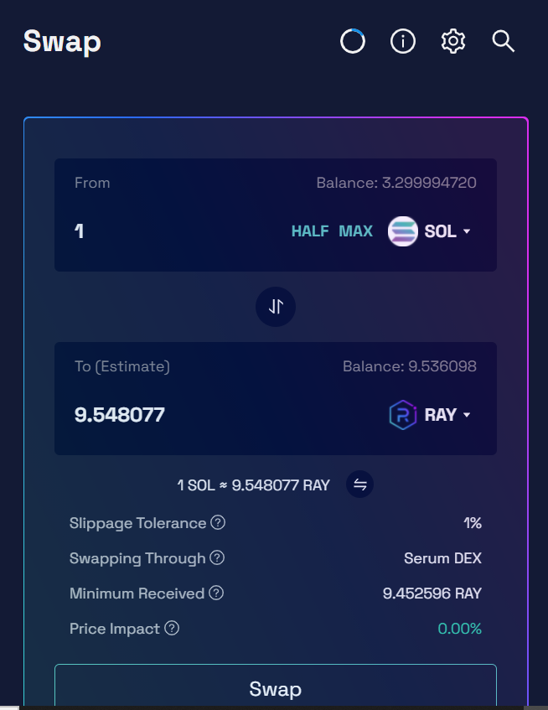Click the HALF amount button
548x710 pixels.
310,231
